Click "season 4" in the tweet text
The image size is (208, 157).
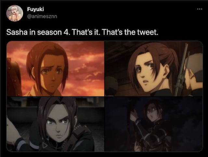[53, 32]
